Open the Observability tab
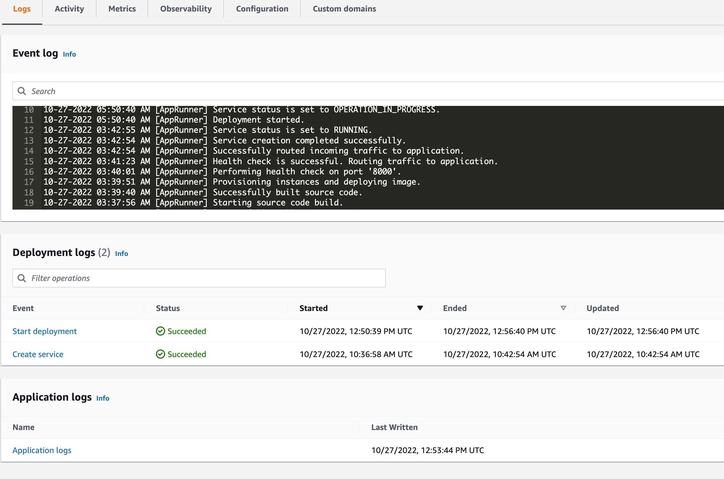The width and height of the screenshot is (724, 479). coord(186,8)
